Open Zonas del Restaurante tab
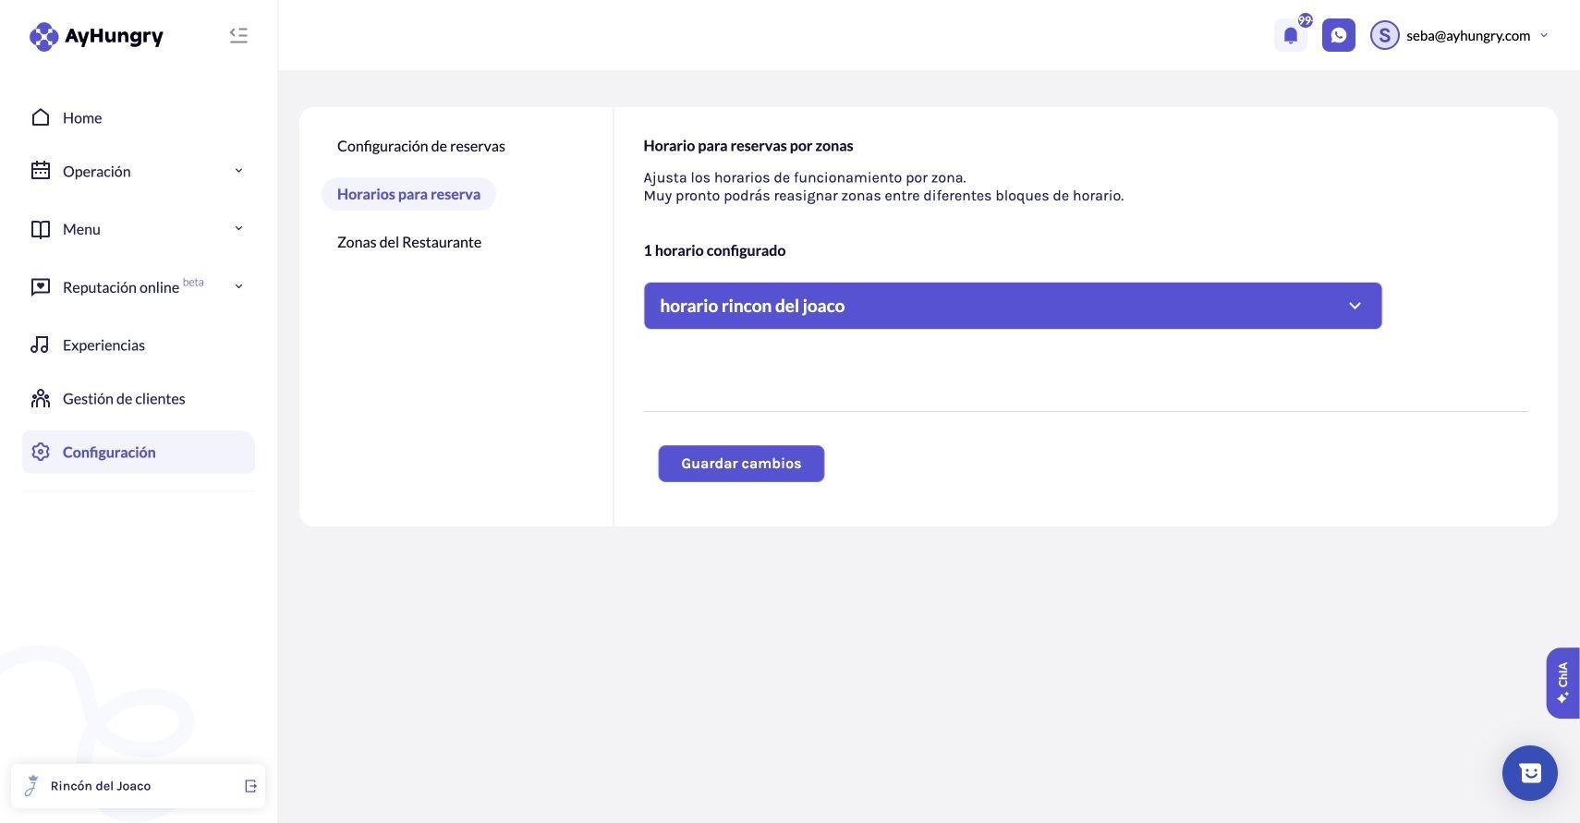The image size is (1580, 823). (409, 242)
